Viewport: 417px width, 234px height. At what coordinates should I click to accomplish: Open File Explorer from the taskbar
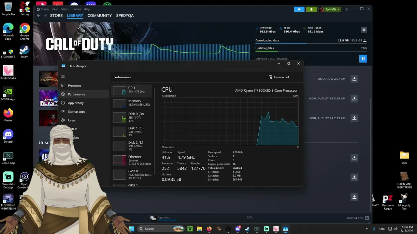[x=199, y=229]
